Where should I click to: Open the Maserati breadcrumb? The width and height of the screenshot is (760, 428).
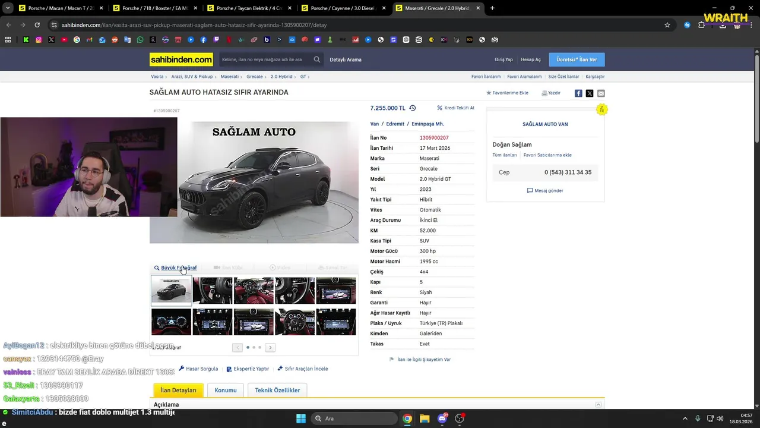[x=230, y=77]
